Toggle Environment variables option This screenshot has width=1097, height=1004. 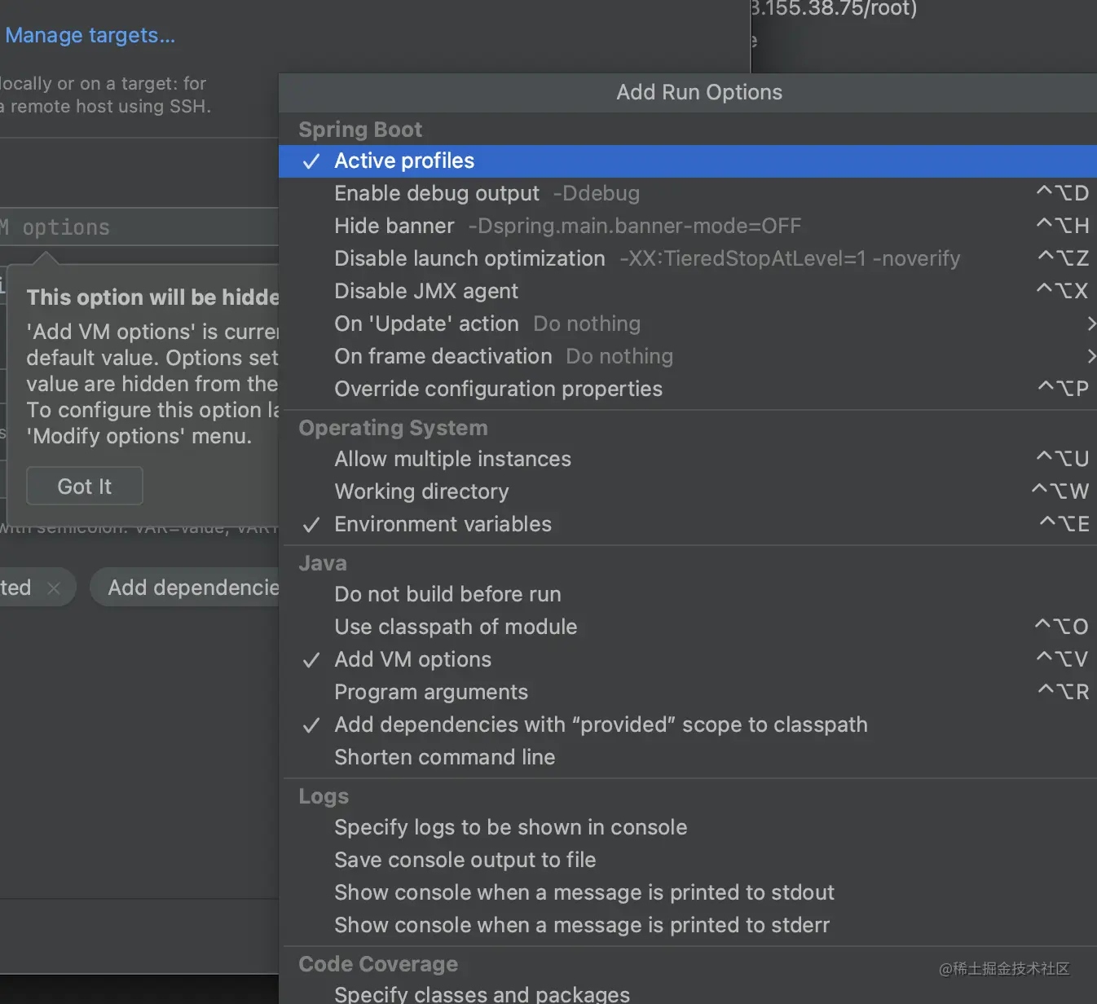tap(688, 525)
